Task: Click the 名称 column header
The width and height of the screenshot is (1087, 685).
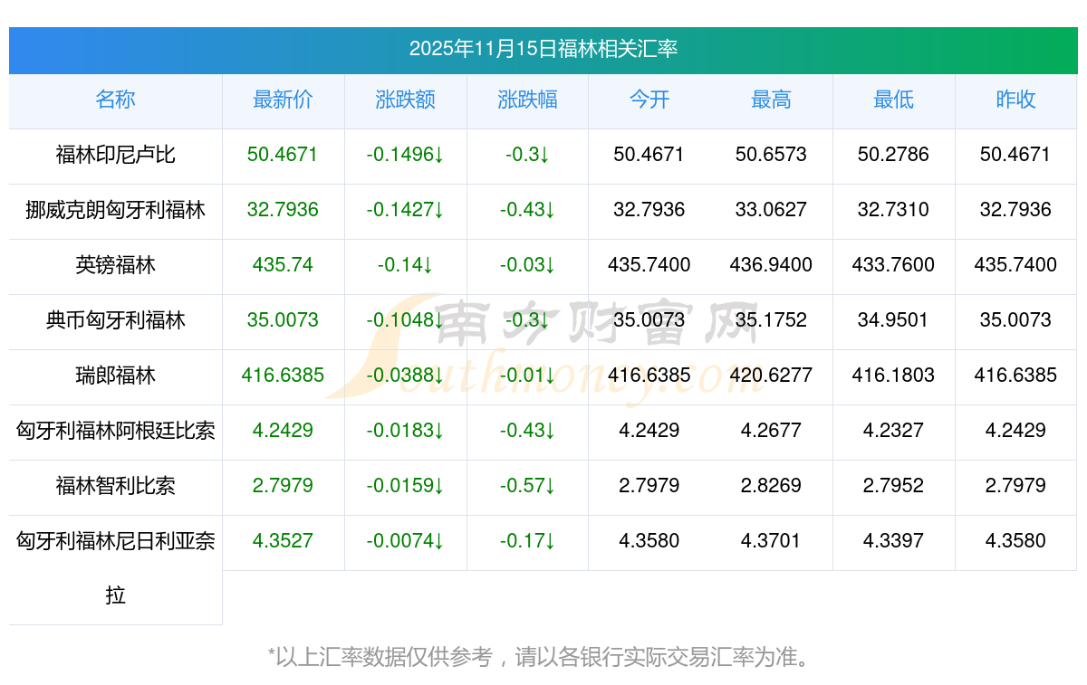Action: pos(115,100)
